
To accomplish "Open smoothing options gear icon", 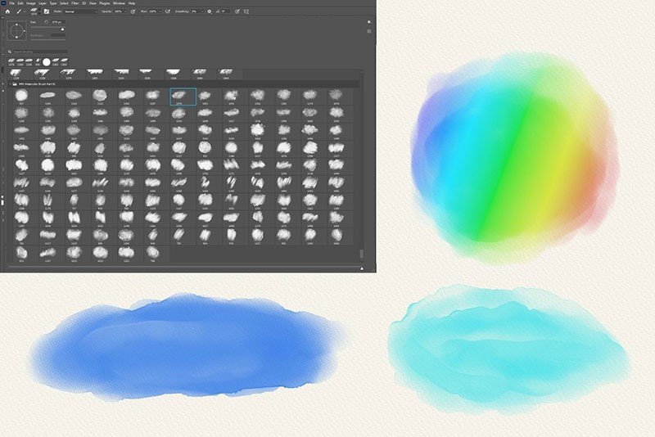I will [x=210, y=11].
